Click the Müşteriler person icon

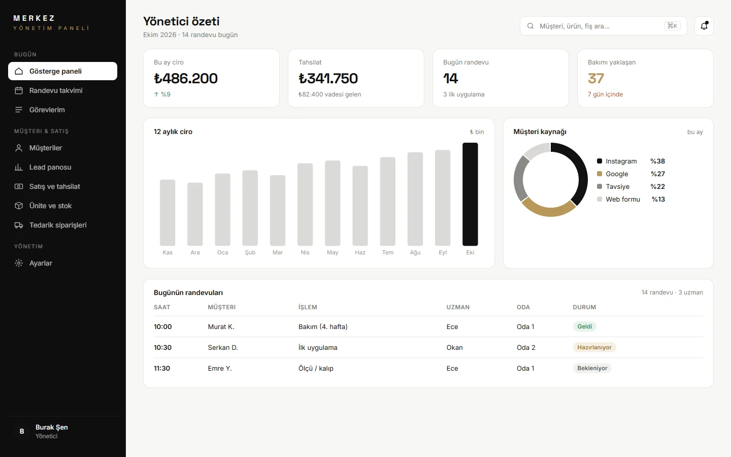click(x=19, y=148)
